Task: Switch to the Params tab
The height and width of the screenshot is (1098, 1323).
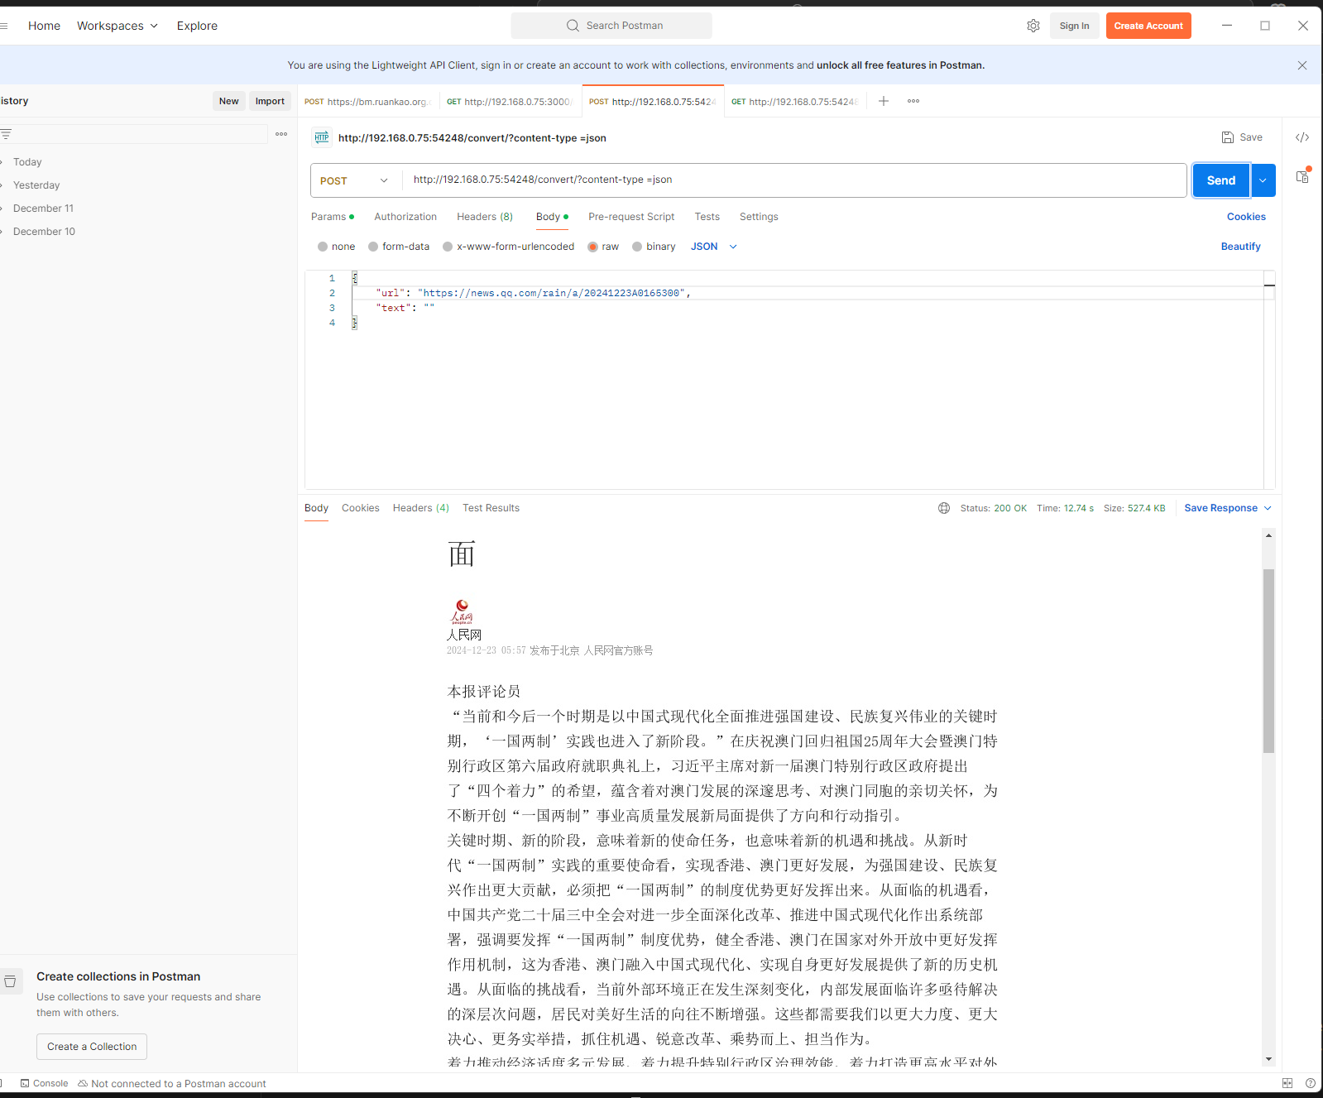Action: (x=333, y=217)
